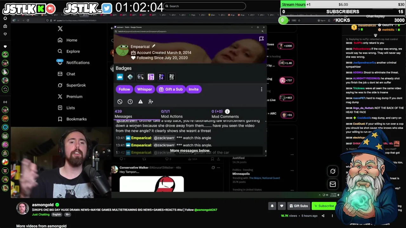Click the crown badge under Badges

pos(120,77)
